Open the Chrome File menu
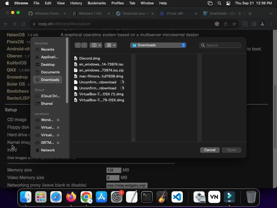277x208 pixels. coord(37,3)
